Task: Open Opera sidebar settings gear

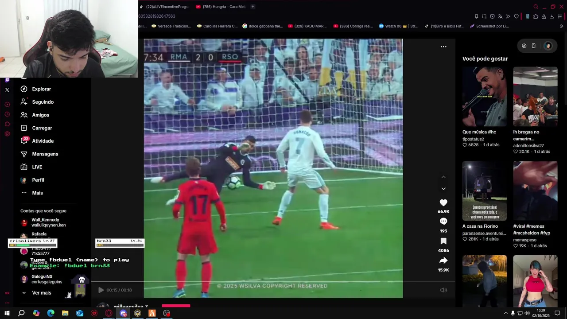Action: 7,134
